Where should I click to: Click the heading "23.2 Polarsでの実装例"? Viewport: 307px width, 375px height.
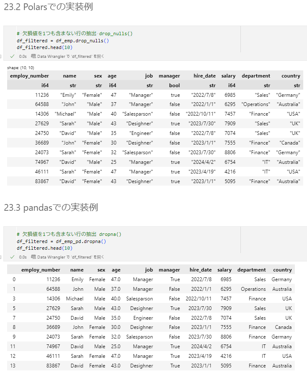(49, 7)
